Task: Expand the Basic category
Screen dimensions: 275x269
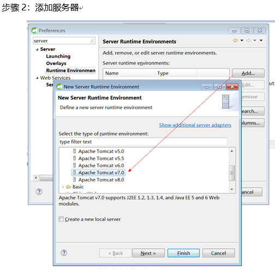Action: coord(63,187)
